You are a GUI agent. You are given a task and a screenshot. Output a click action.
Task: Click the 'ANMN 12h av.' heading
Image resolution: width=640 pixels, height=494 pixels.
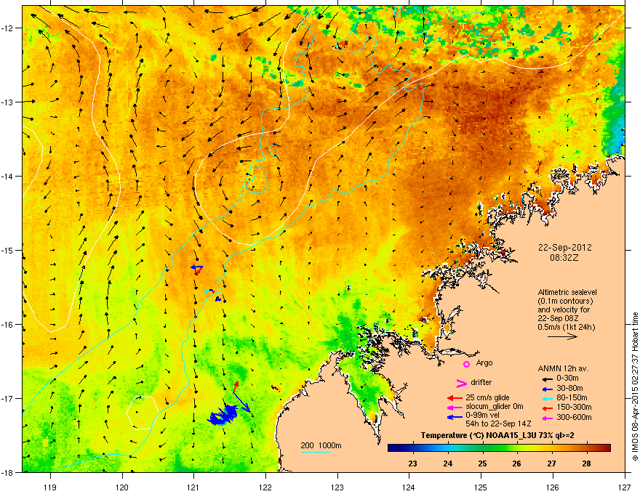[563, 368]
